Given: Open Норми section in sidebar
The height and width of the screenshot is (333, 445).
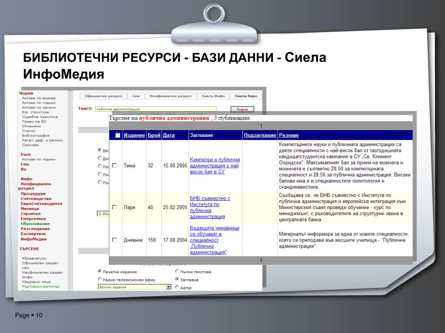Looking at the screenshot, I should (26, 93).
